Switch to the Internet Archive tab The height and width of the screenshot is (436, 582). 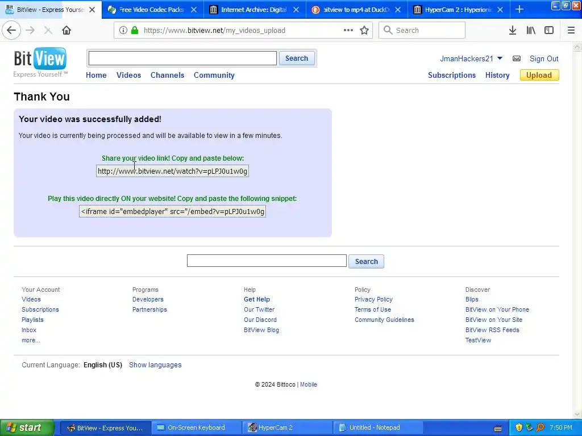255,10
